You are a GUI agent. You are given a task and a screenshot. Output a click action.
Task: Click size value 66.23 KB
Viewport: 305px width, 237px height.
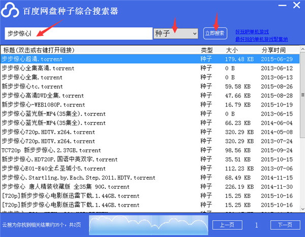click(238, 123)
